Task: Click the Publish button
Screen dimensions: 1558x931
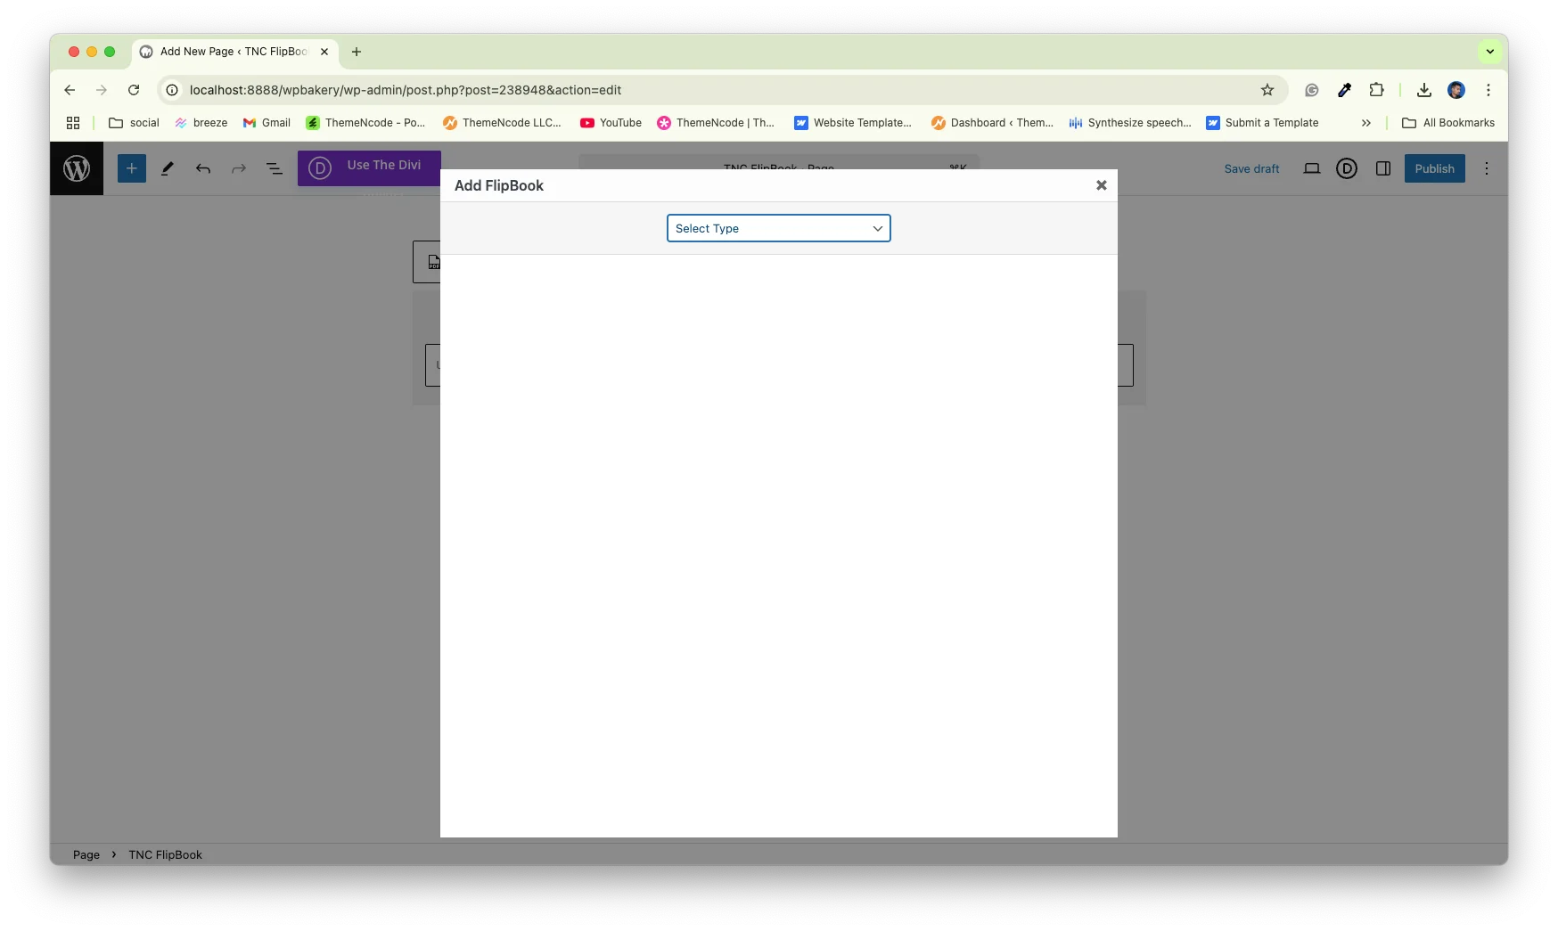Action: (1434, 168)
